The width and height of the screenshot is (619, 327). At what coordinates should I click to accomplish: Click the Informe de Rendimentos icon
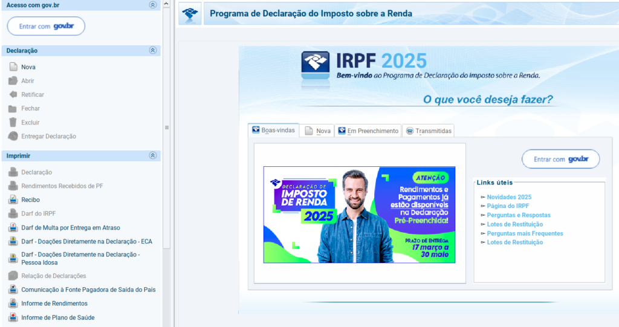point(13,303)
